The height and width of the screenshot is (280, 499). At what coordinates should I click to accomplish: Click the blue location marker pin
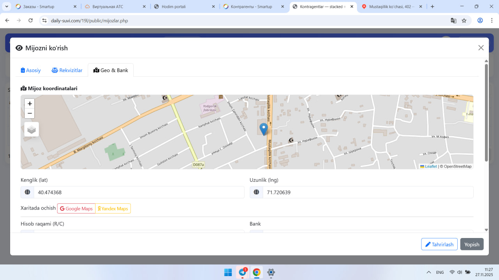point(264,129)
